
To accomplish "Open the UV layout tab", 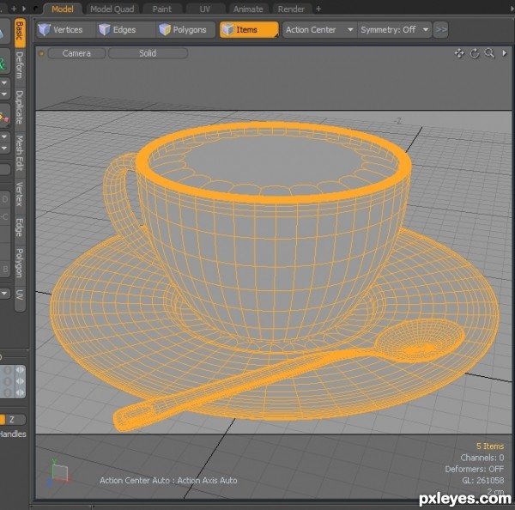I will point(205,9).
